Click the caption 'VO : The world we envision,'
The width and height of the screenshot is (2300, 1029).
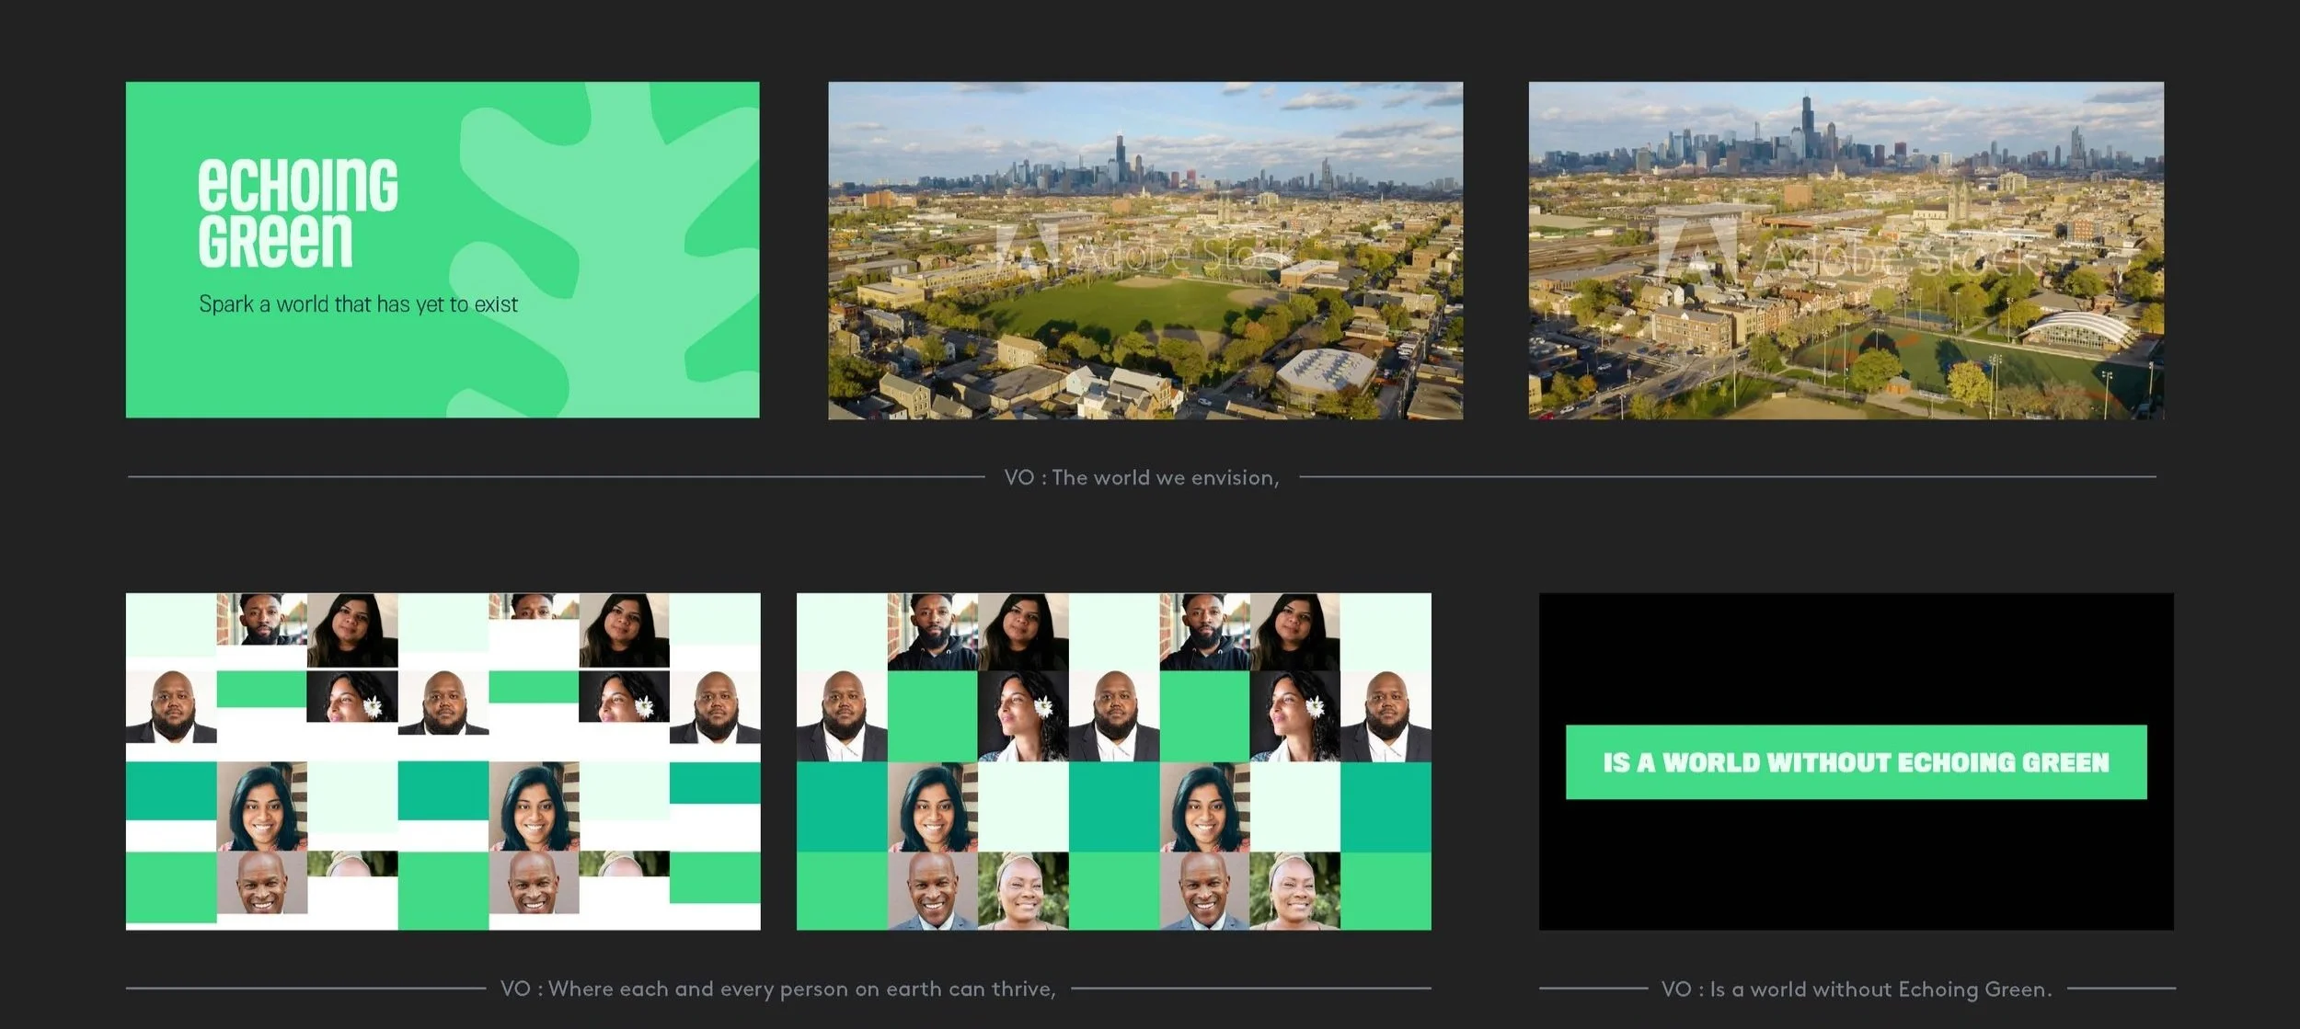click(1142, 478)
